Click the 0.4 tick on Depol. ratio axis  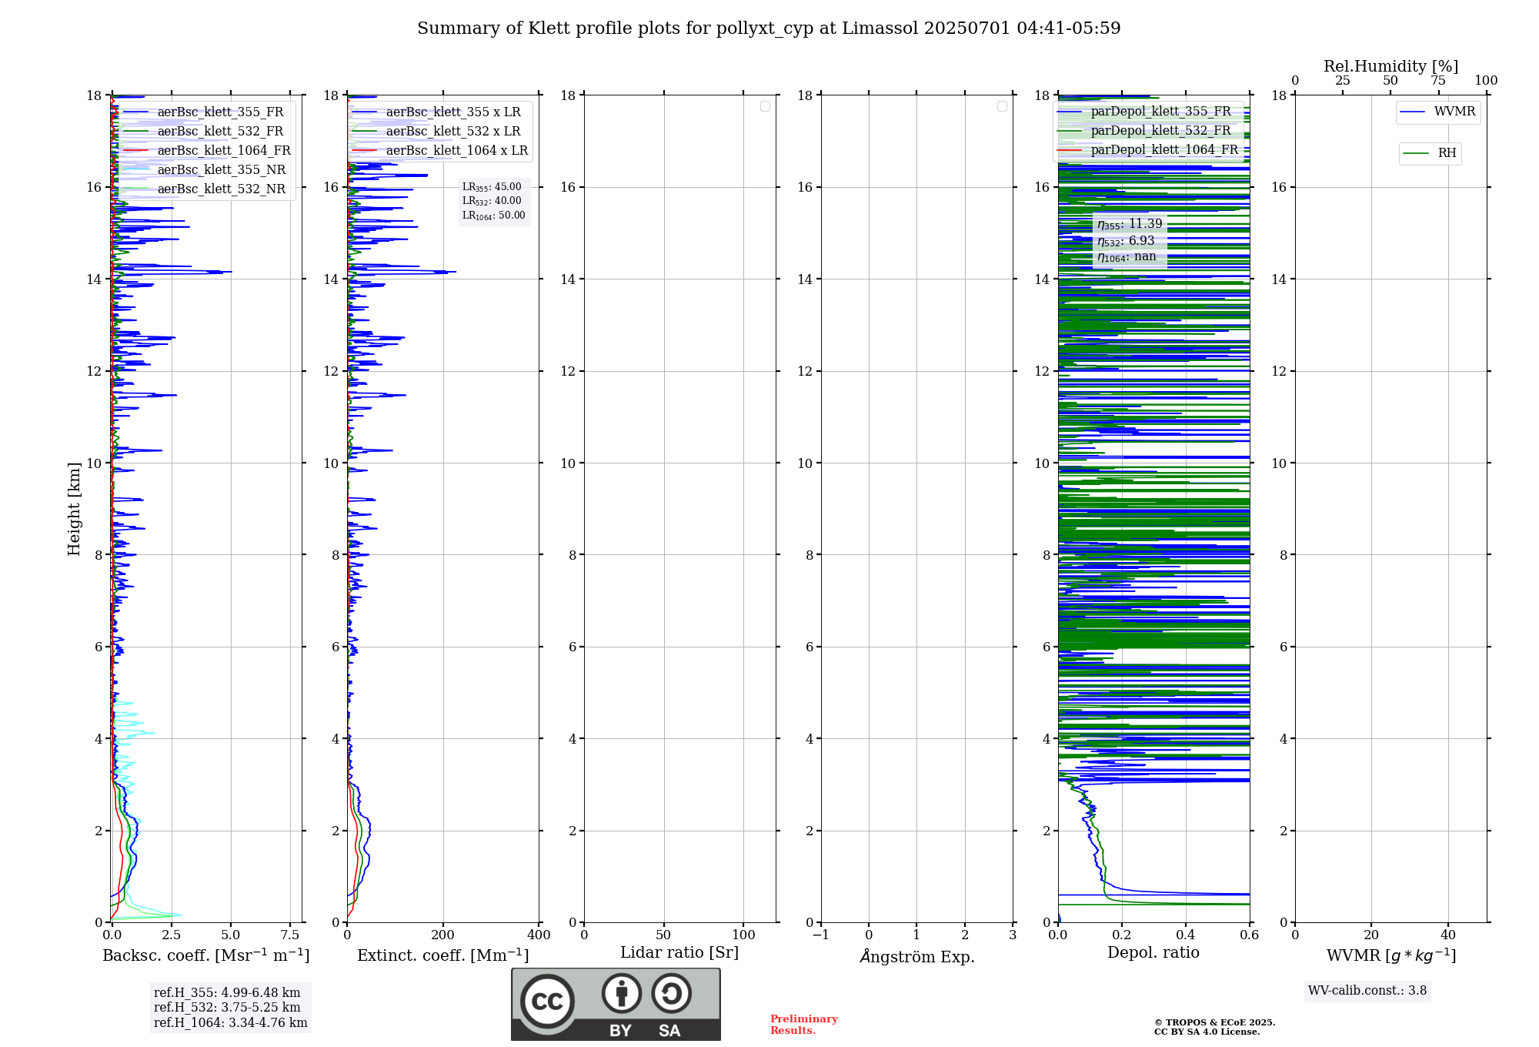coord(1186,935)
